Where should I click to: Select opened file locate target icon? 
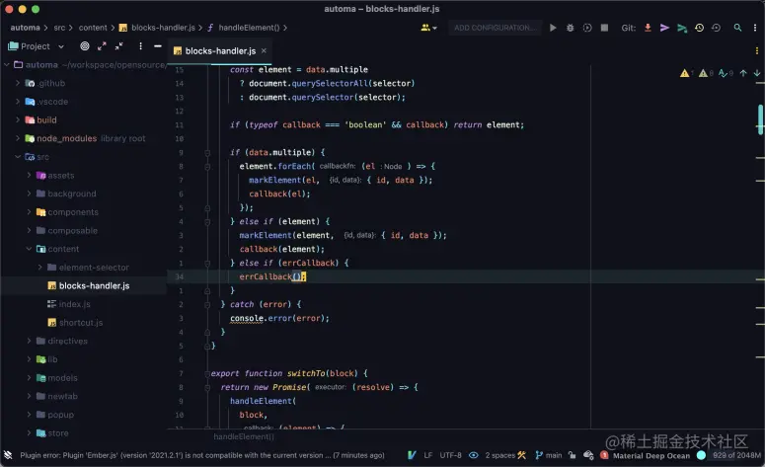click(x=85, y=45)
